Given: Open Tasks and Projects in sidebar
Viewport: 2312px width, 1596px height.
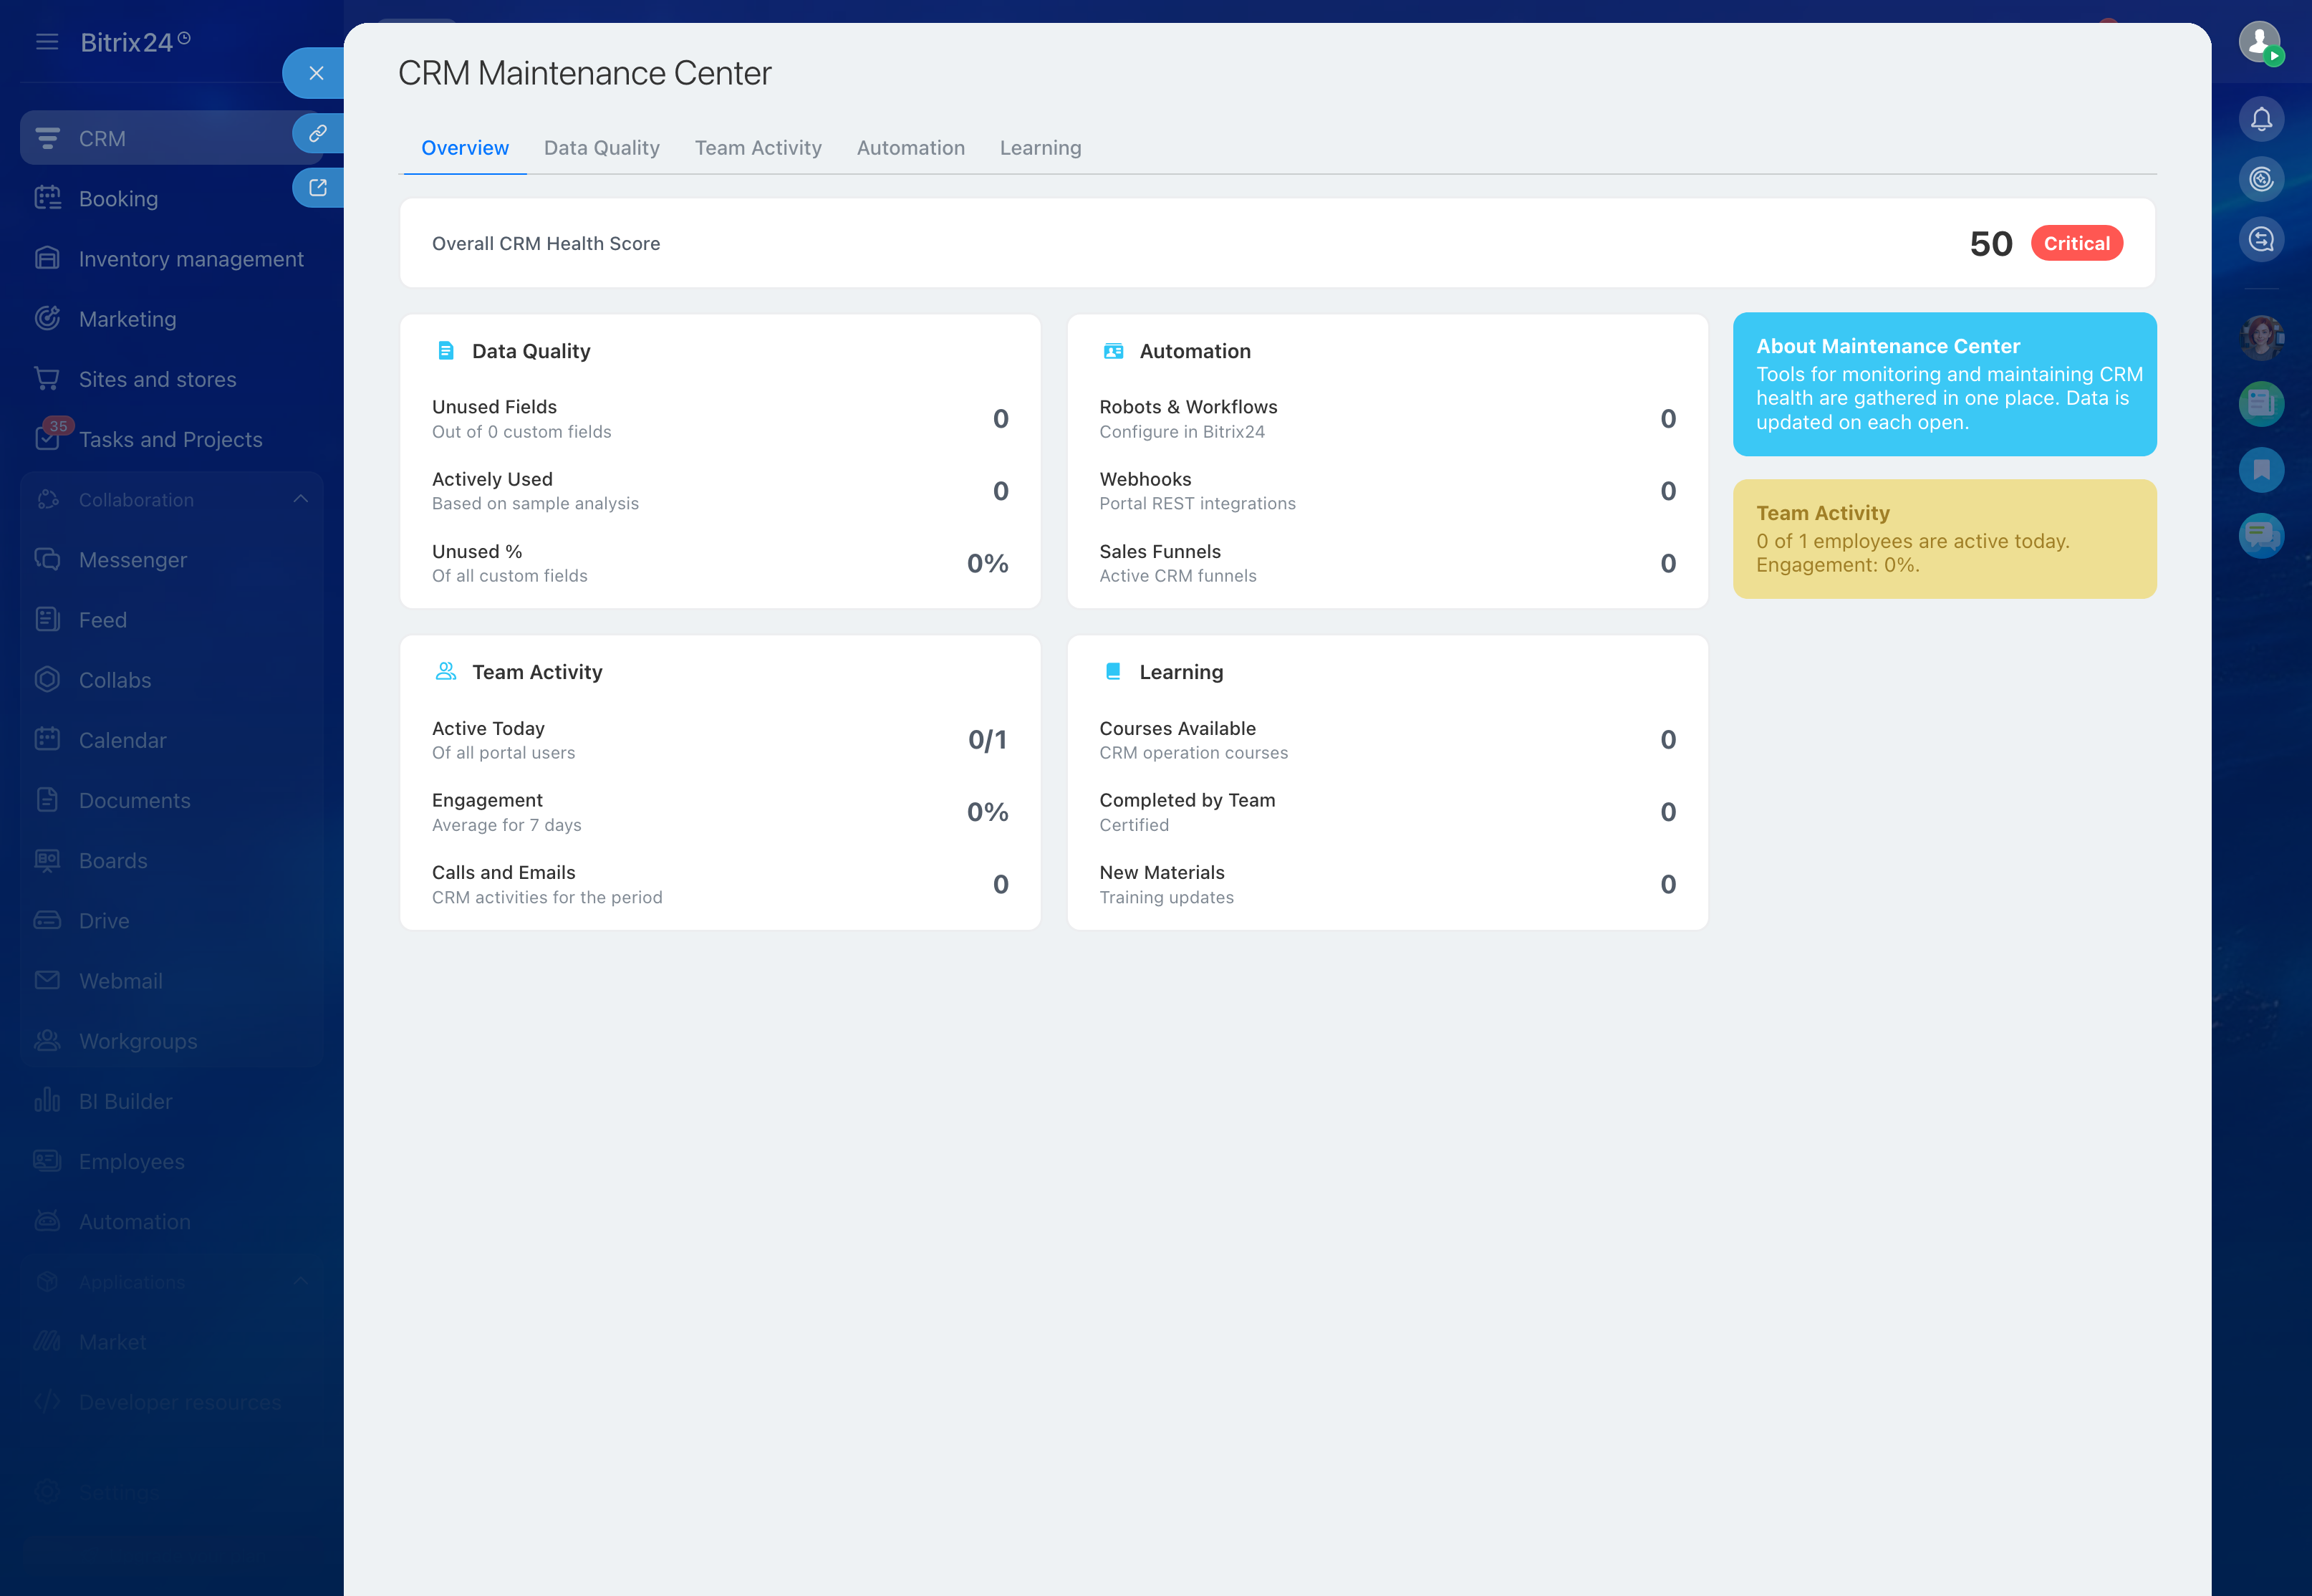Looking at the screenshot, I should pyautogui.click(x=170, y=440).
